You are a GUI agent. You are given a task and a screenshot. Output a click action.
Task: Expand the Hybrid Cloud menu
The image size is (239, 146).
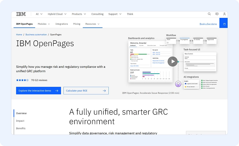[x=57, y=14]
